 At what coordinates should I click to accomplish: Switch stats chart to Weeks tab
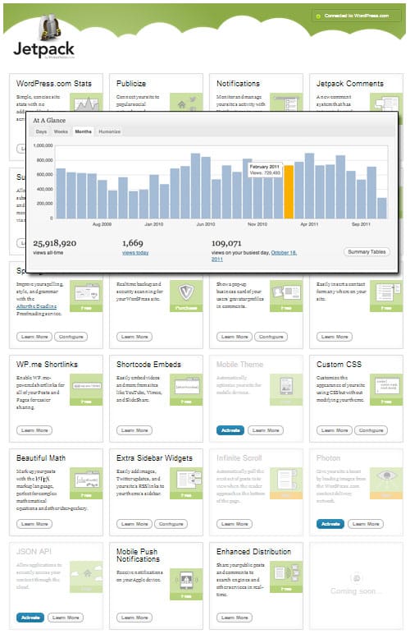61,132
